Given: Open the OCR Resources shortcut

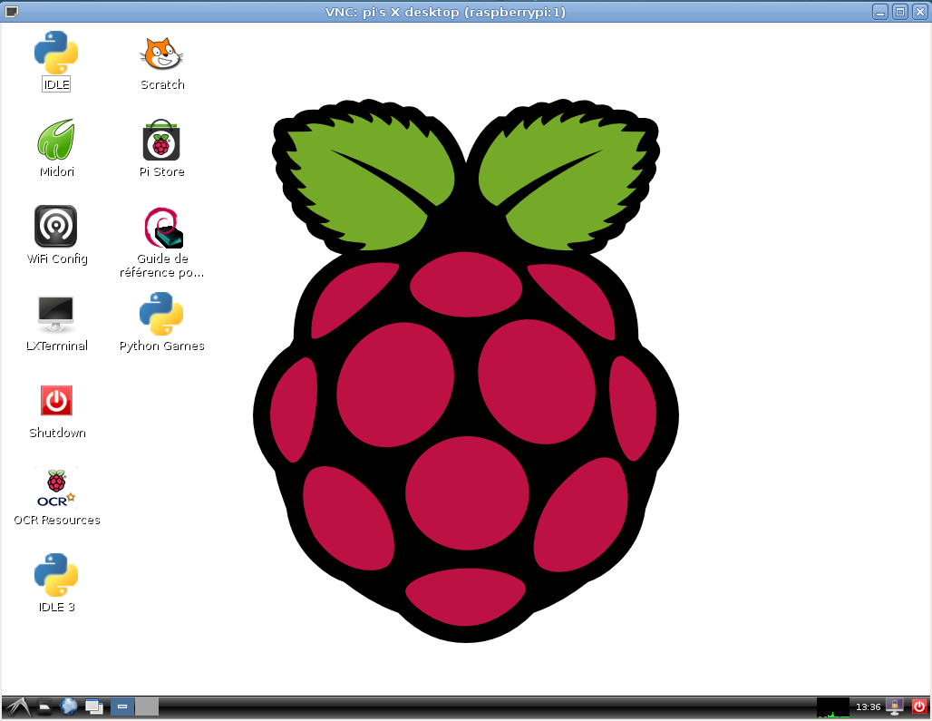Looking at the screenshot, I should [x=56, y=488].
